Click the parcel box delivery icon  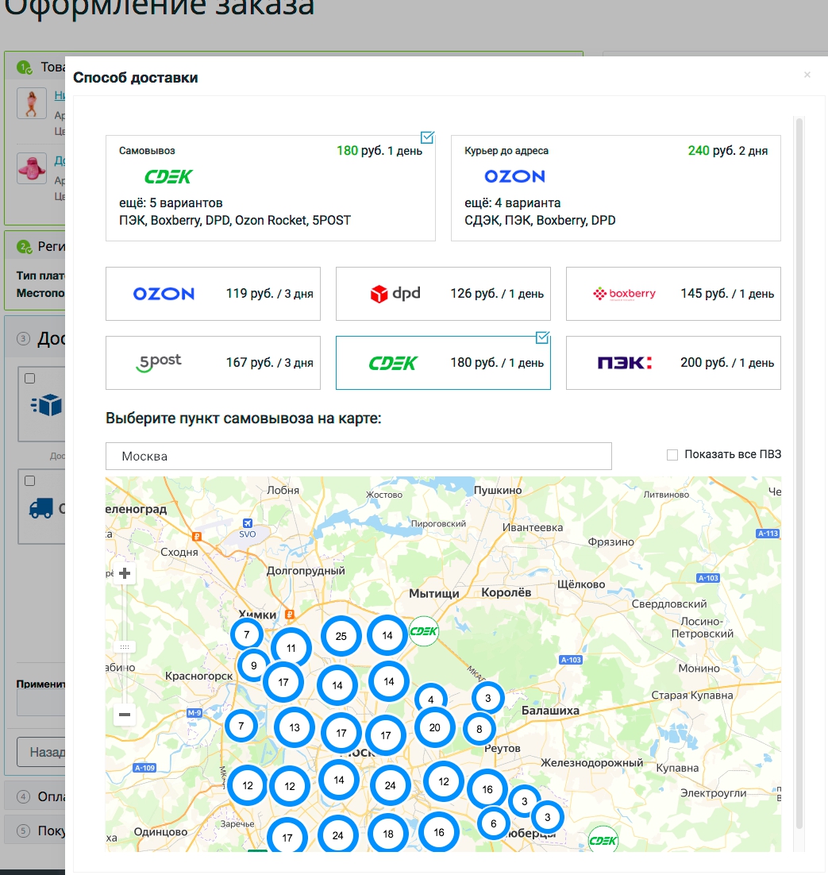pyautogui.click(x=47, y=405)
